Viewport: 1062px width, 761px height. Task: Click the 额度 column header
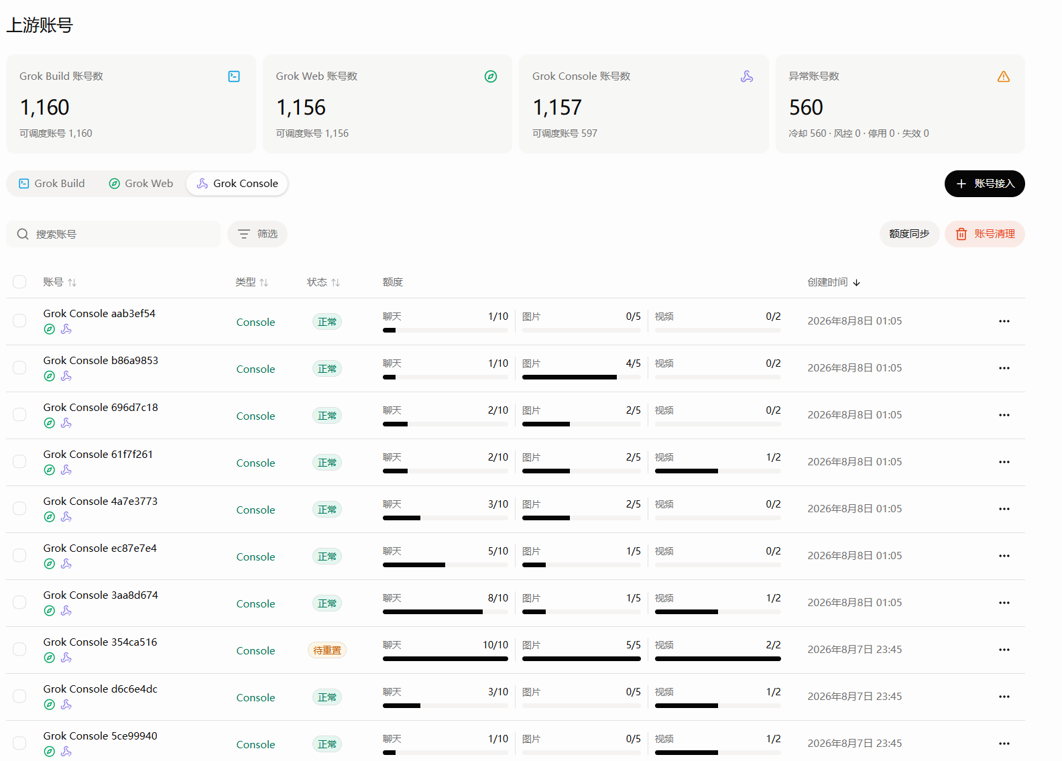393,282
